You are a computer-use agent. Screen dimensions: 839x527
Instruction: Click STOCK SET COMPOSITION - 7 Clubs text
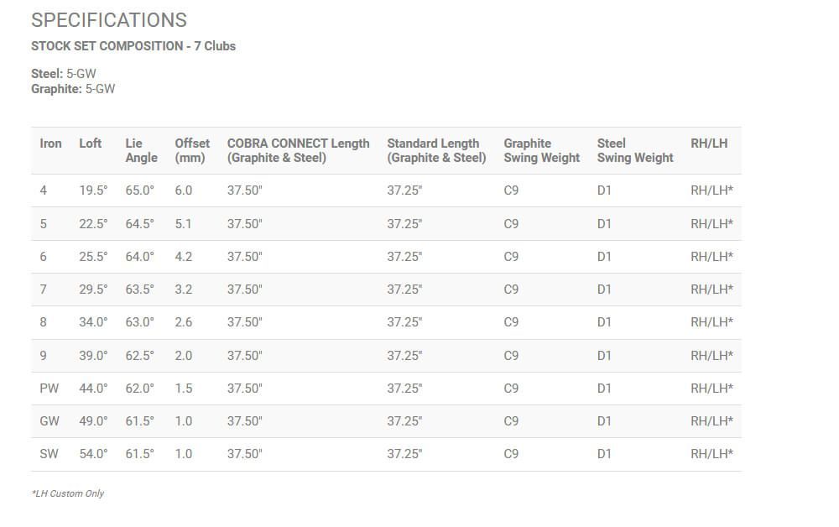click(x=133, y=46)
